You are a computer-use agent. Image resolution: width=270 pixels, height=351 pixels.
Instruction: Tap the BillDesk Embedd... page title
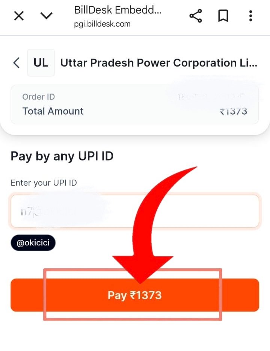pos(118,10)
